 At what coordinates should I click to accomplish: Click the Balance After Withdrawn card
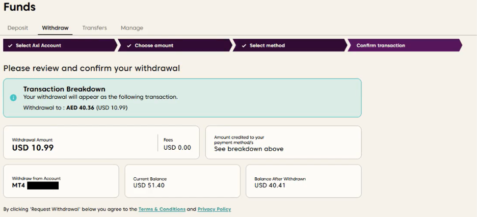(x=303, y=181)
